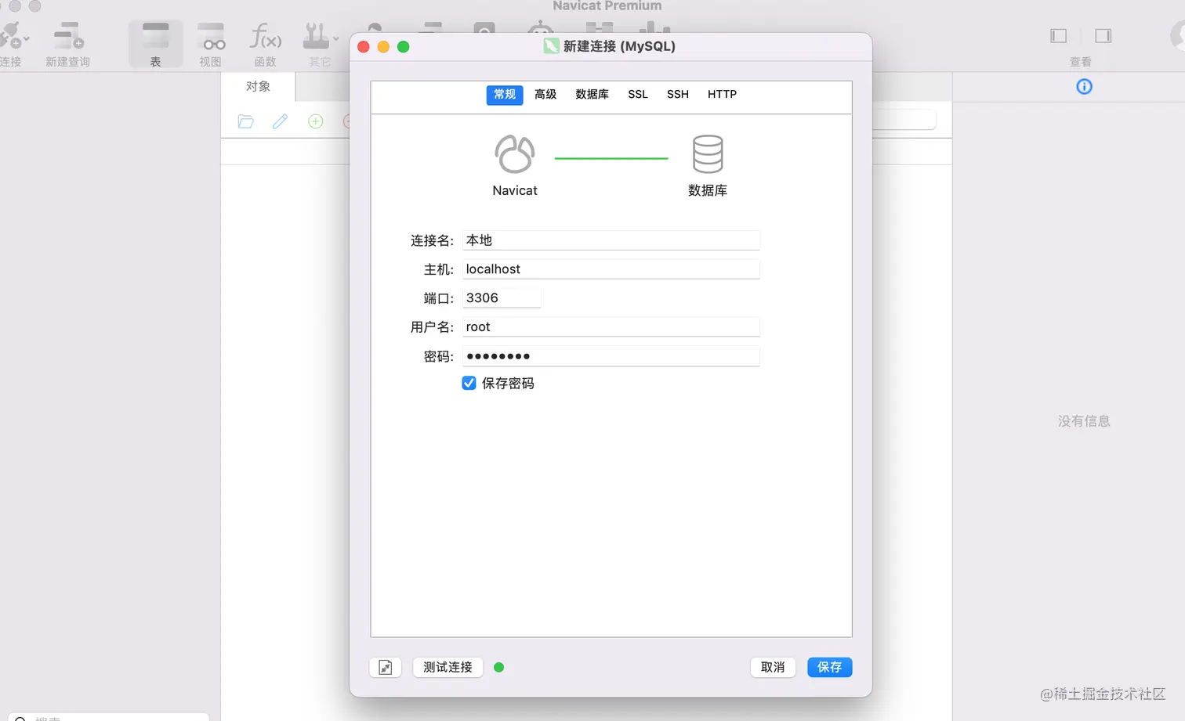The image size is (1185, 721).
Task: Click the 数据库 label under the database icon
Action: (x=708, y=191)
